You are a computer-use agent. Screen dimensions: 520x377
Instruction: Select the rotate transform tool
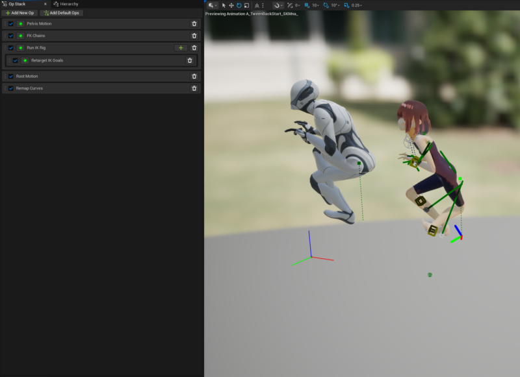[239, 5]
